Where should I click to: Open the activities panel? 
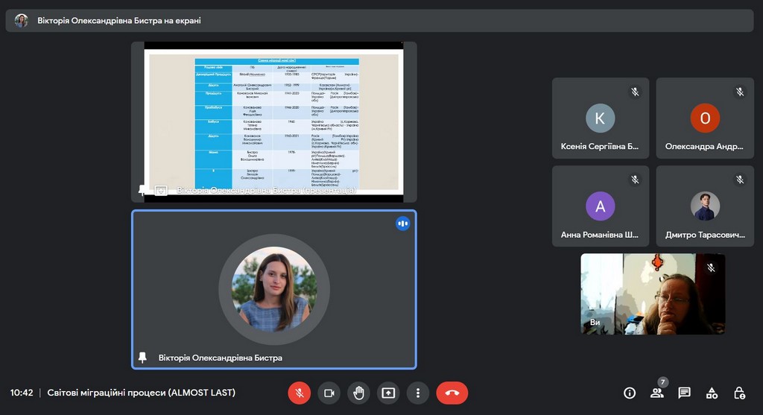712,393
